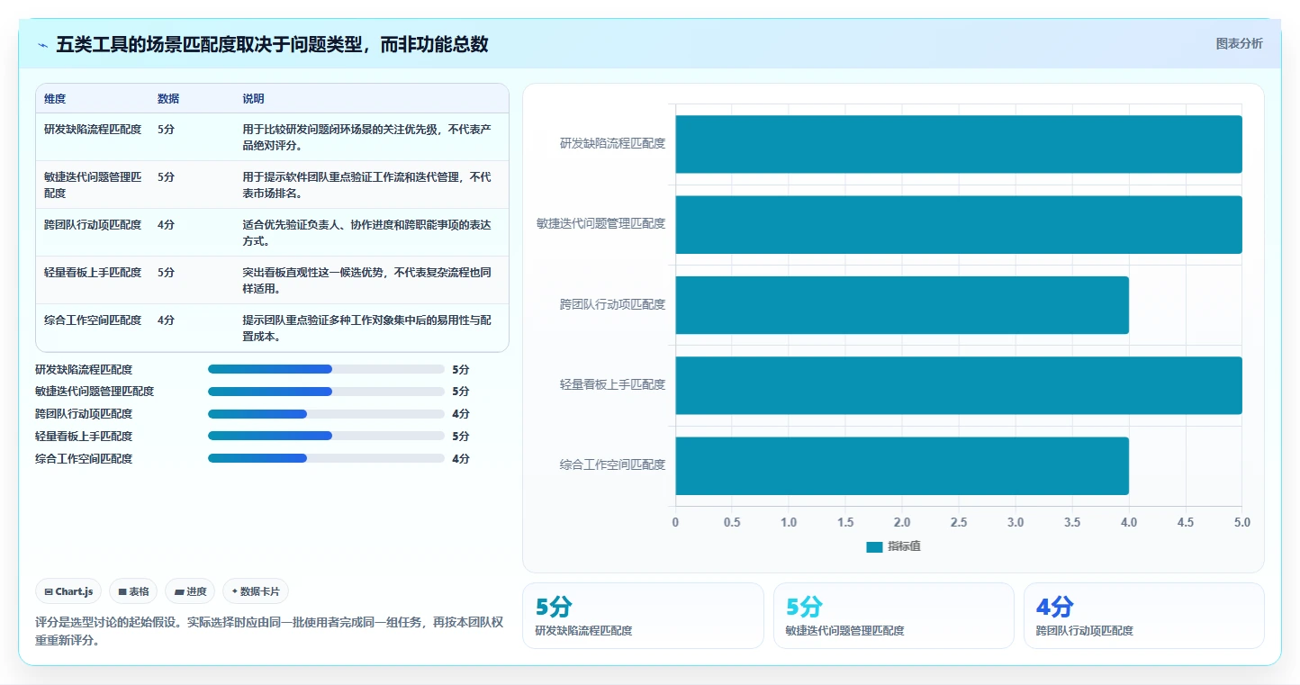Open the 4分 跨团队行动项匹配度 data card
Viewport: 1300px width, 685px height.
tap(1144, 616)
